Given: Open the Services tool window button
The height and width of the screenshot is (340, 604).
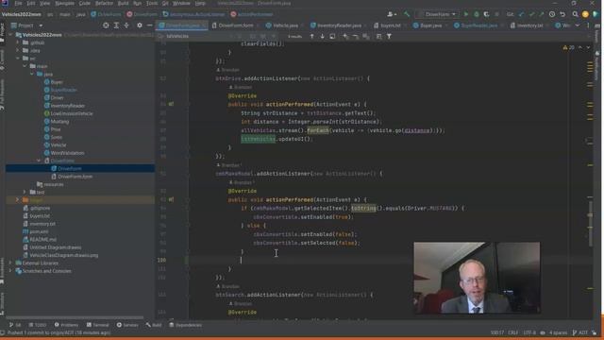Looking at the screenshot, I should click(127, 325).
